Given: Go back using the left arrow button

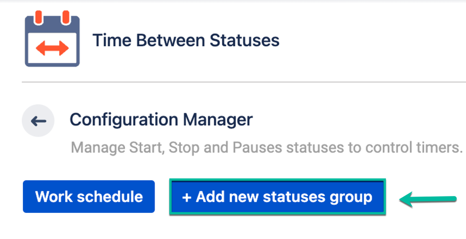Looking at the screenshot, I should pos(38,121).
